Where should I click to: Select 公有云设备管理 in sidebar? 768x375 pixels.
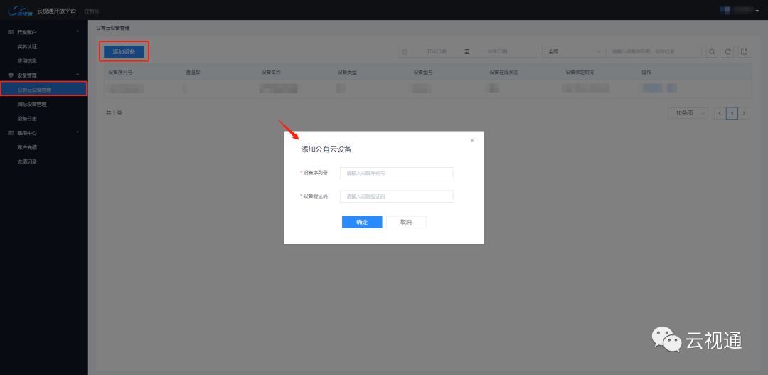[43, 89]
